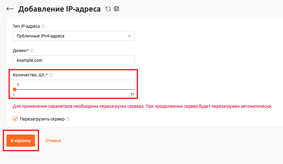Click the slider track near the 97 end
Viewport: 283px width, 164px height.
[131, 89]
